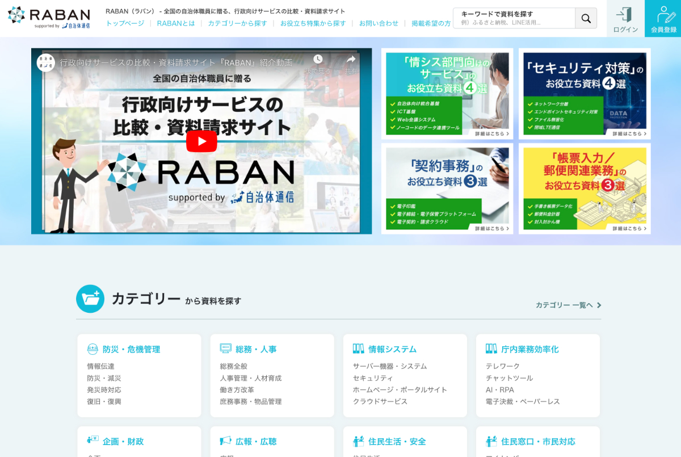This screenshot has width=681, height=457.
Task: Select the ホームページ・ポータルサイト subcategory
Action: [400, 389]
